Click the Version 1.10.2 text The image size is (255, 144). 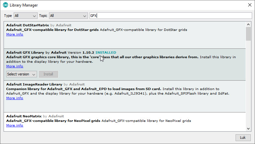click(81, 52)
